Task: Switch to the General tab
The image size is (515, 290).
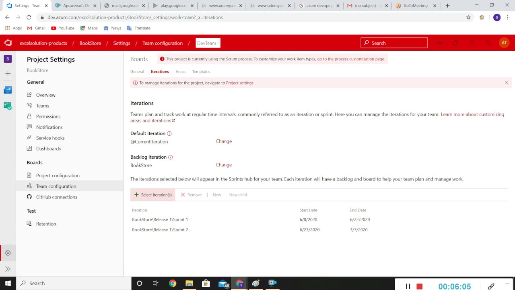Action: coord(137,72)
